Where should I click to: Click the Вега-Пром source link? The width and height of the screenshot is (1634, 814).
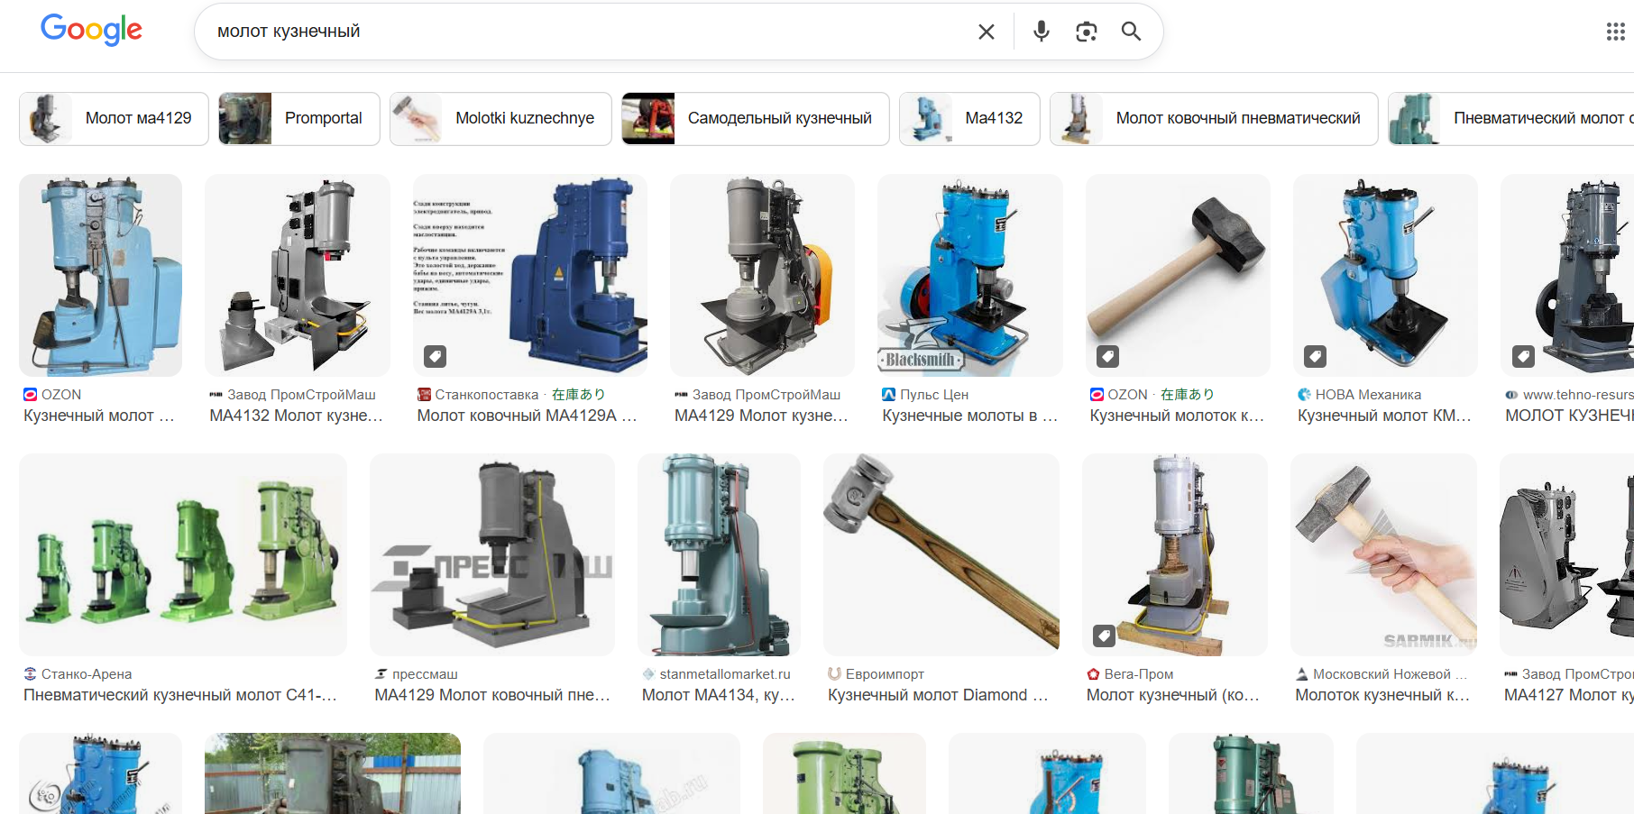pos(1130,674)
